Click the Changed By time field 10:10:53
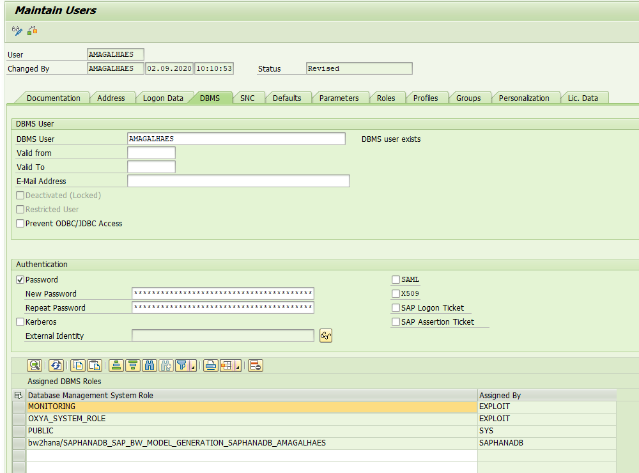 214,68
